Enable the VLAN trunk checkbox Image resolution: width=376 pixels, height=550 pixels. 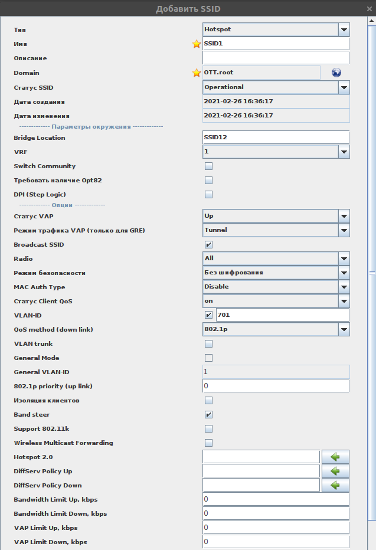[x=208, y=343]
